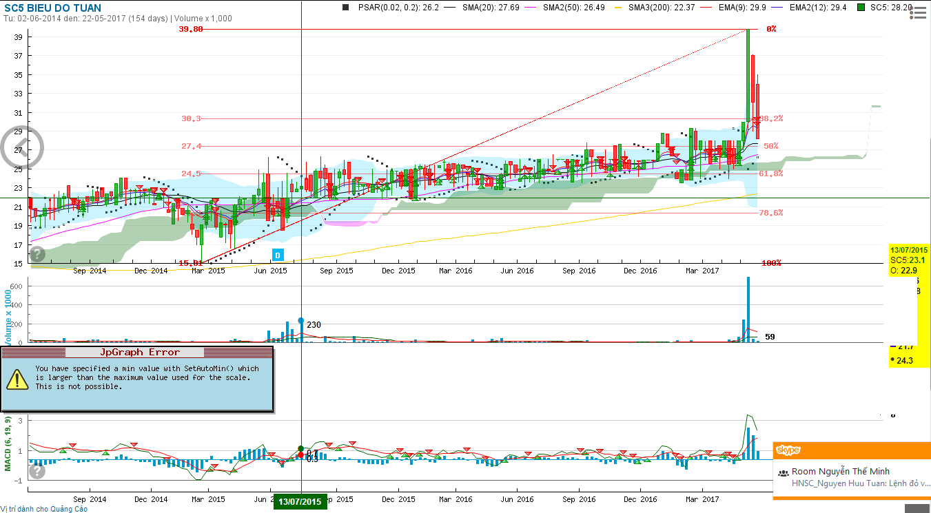Click the Skype logo in the notification
931x513 pixels.
pyautogui.click(x=788, y=450)
